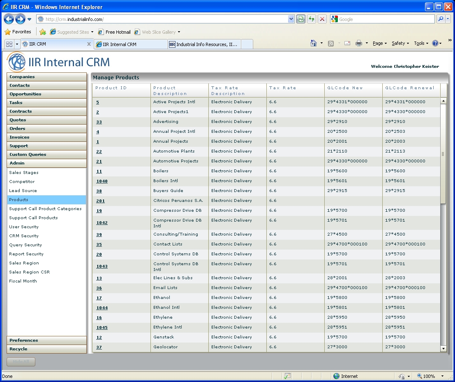Image resolution: width=455 pixels, height=382 pixels.
Task: Open the Quick Tabs grid icon
Action: (x=9, y=44)
